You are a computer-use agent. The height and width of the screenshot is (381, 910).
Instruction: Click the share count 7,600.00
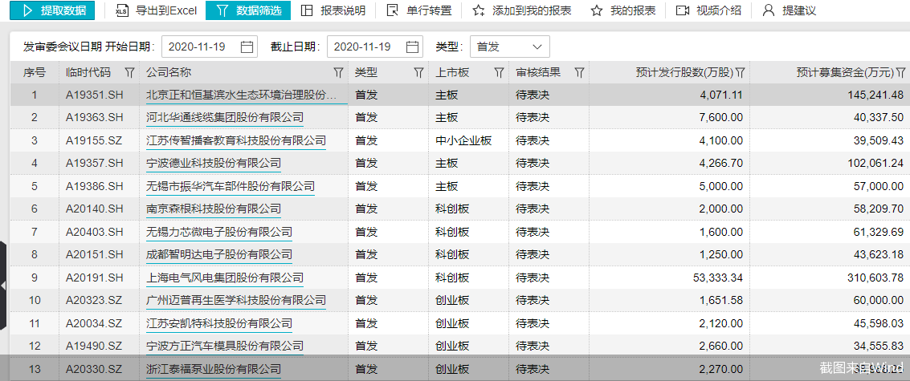pyautogui.click(x=721, y=118)
